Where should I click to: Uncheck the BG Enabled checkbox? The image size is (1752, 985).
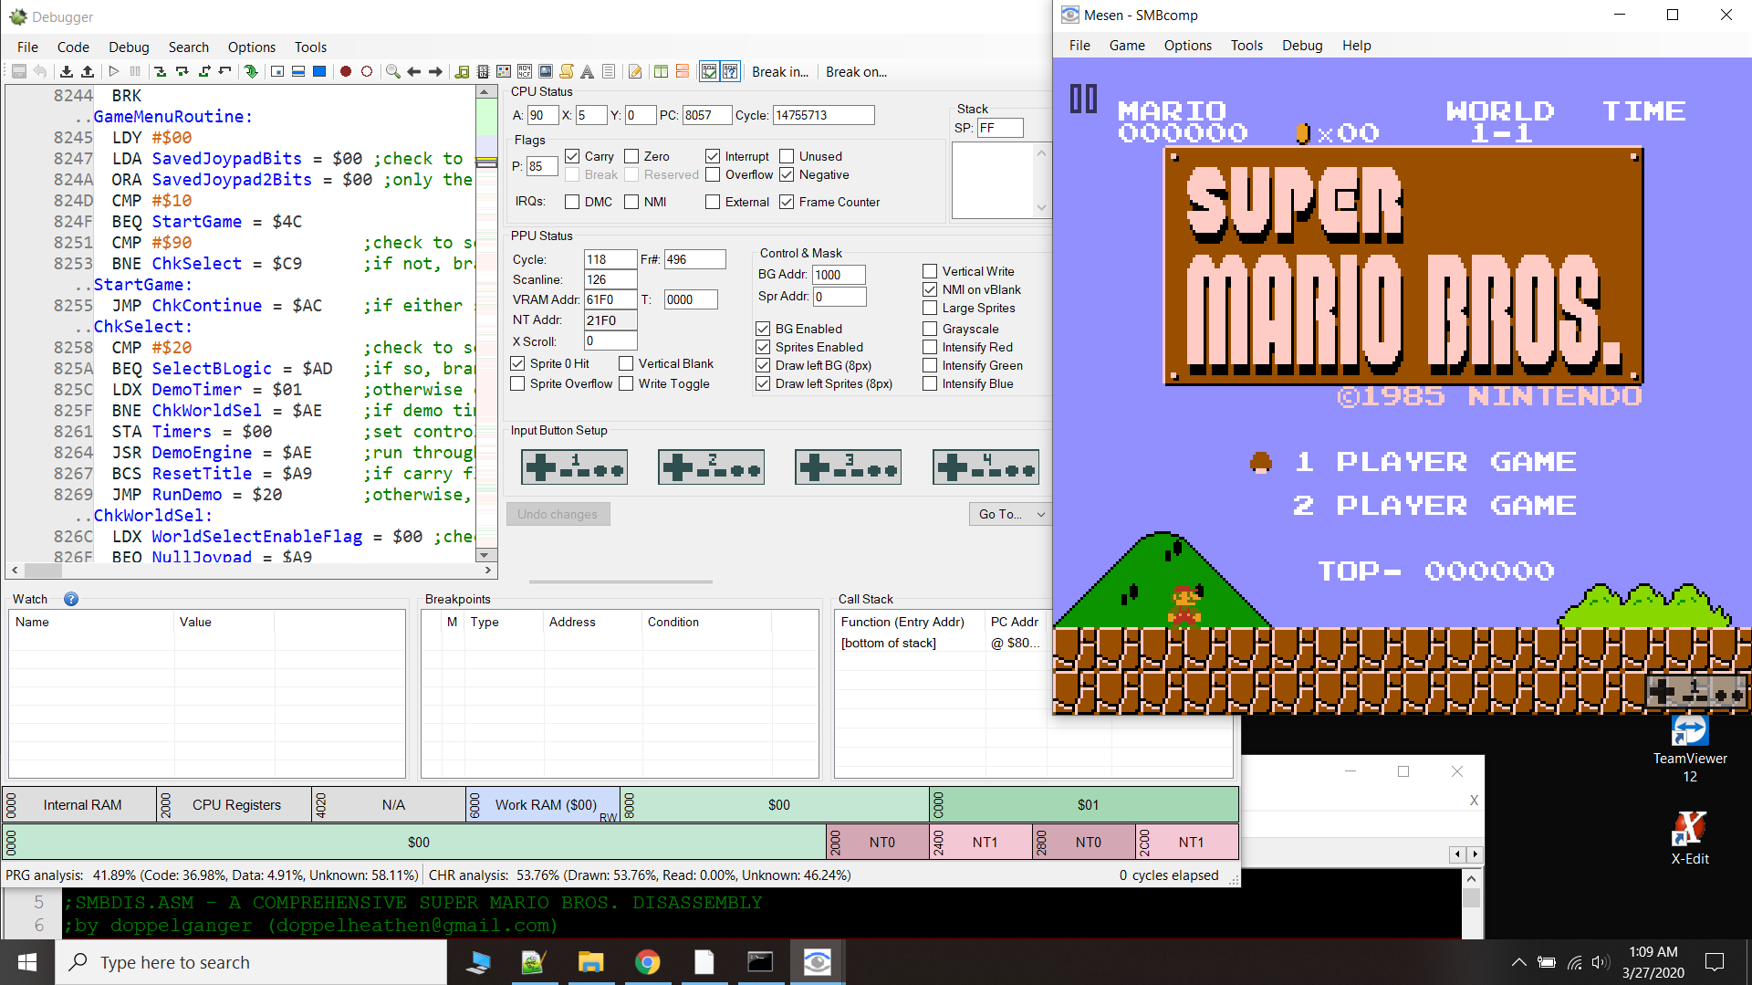point(763,329)
